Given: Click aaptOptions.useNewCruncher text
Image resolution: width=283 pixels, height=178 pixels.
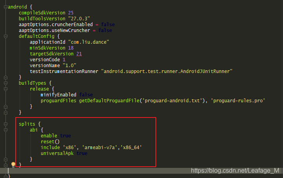Looking at the screenshot, I should click(54, 30).
